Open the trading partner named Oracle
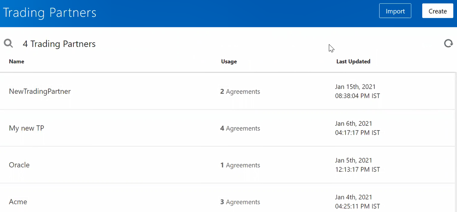Viewport: 457px width, 212px height. pyautogui.click(x=19, y=165)
